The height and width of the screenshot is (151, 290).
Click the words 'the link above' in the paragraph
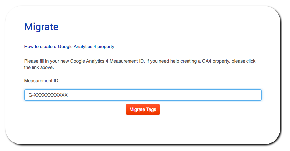click(39, 67)
